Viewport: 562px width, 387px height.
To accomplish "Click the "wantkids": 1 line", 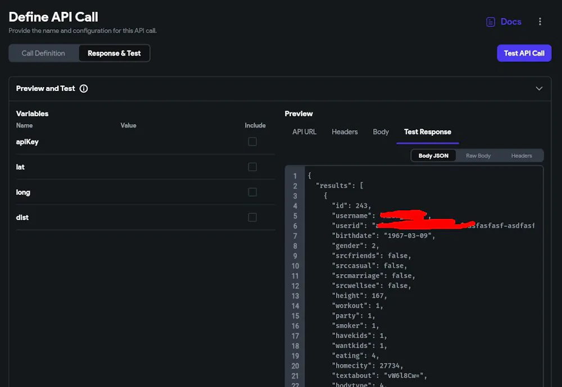I will [x=360, y=346].
